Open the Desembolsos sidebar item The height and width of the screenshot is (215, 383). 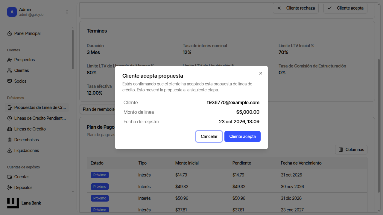[37, 140]
